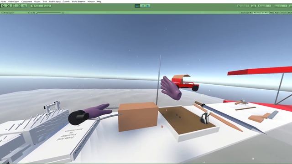Click the cardboard box on the table

(138, 117)
